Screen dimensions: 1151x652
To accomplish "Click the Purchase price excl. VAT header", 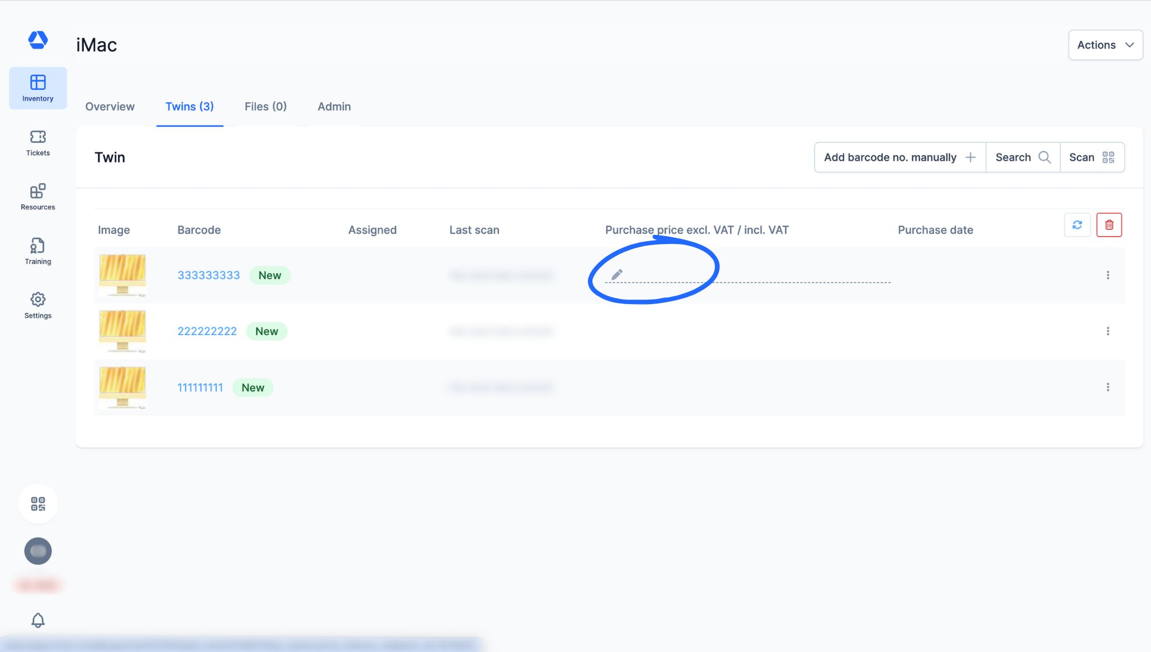I will click(x=697, y=230).
